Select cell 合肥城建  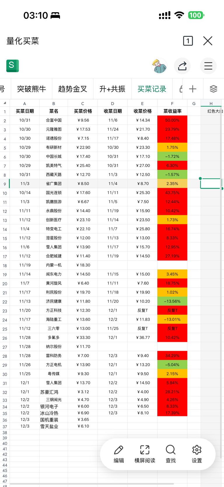pyautogui.click(x=54, y=256)
